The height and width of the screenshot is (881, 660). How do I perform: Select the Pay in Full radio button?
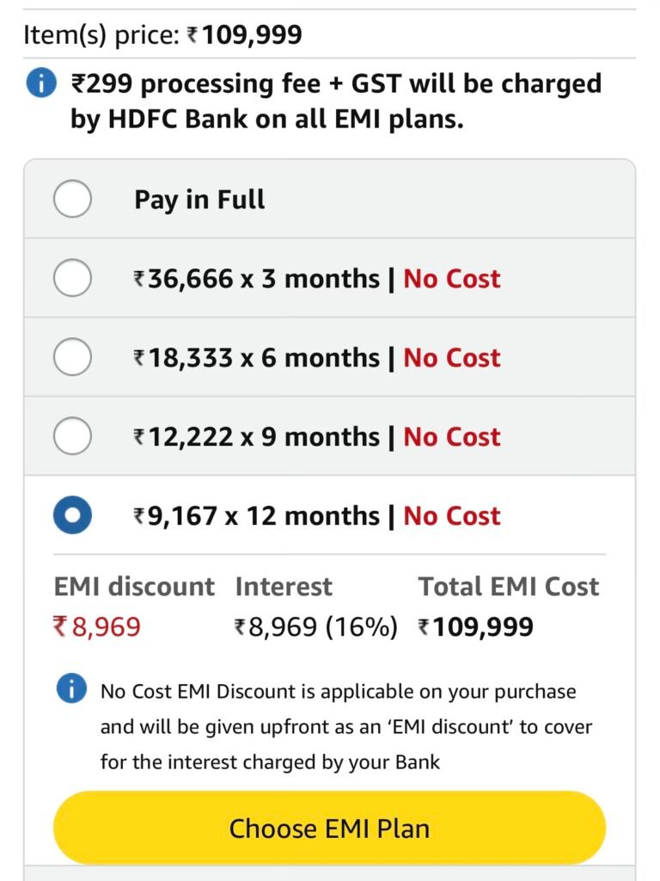(x=72, y=200)
